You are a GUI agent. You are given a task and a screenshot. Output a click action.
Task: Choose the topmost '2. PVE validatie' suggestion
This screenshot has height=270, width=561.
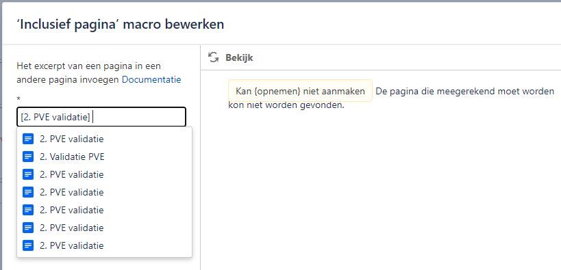coord(104,139)
